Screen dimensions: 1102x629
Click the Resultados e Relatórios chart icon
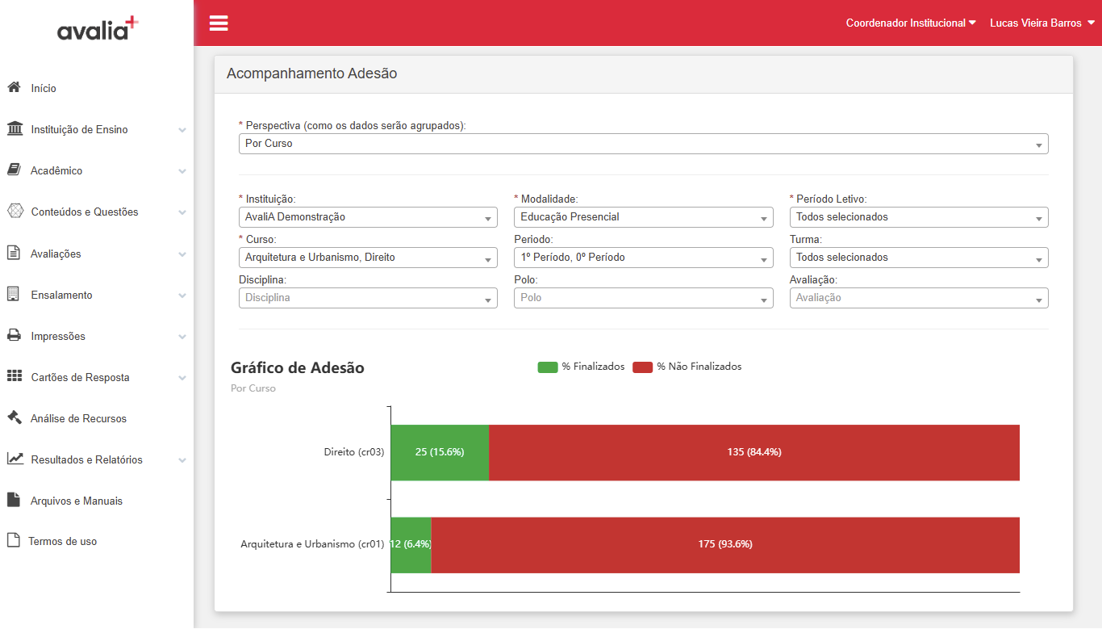[x=15, y=459]
